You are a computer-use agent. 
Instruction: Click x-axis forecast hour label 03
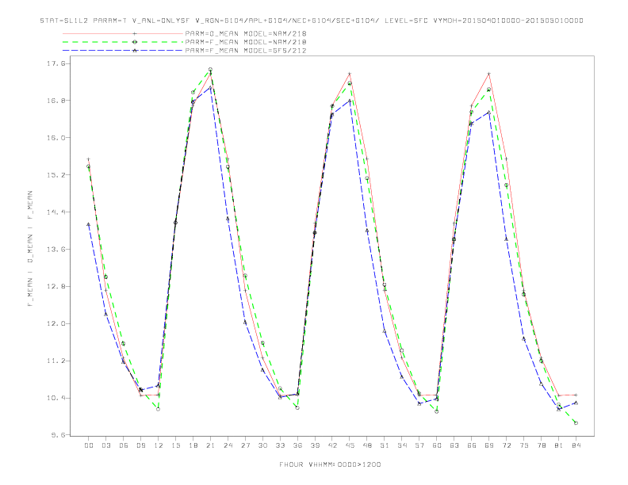106,445
